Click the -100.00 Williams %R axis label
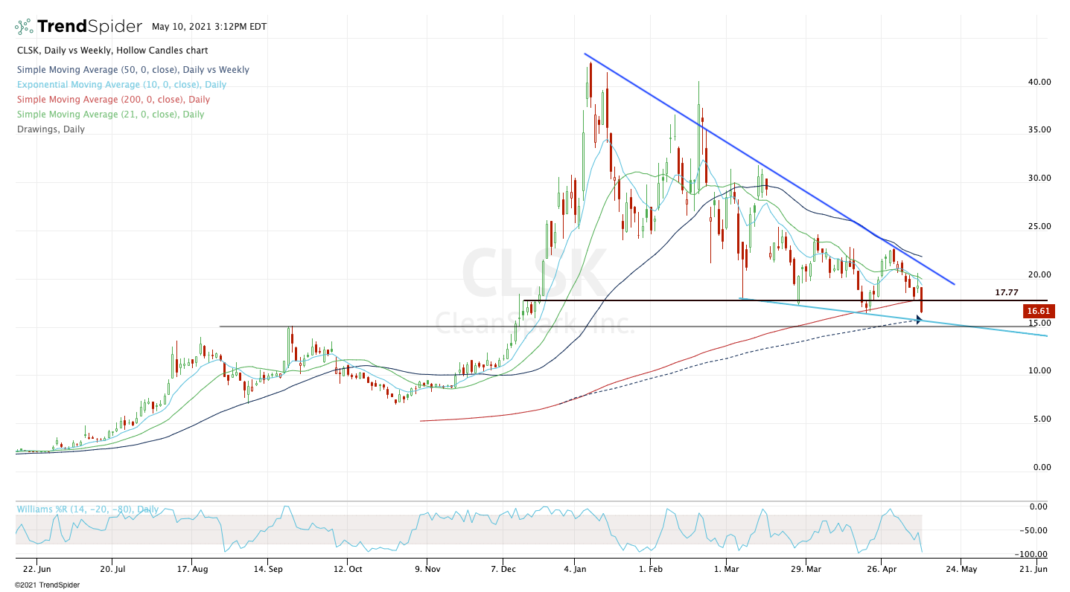The width and height of the screenshot is (1070, 592). tap(1033, 555)
